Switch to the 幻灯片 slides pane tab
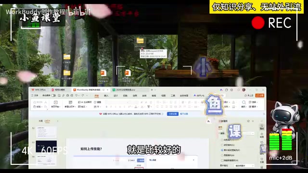 tap(47, 121)
